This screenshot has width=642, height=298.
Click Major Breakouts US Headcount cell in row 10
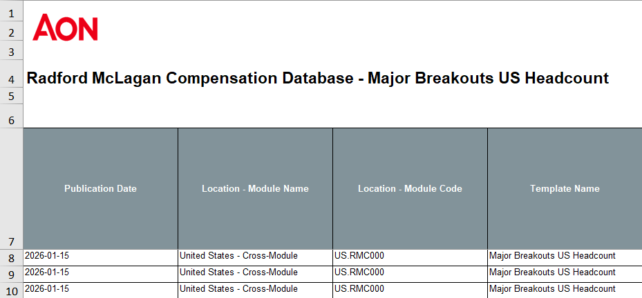click(565, 289)
